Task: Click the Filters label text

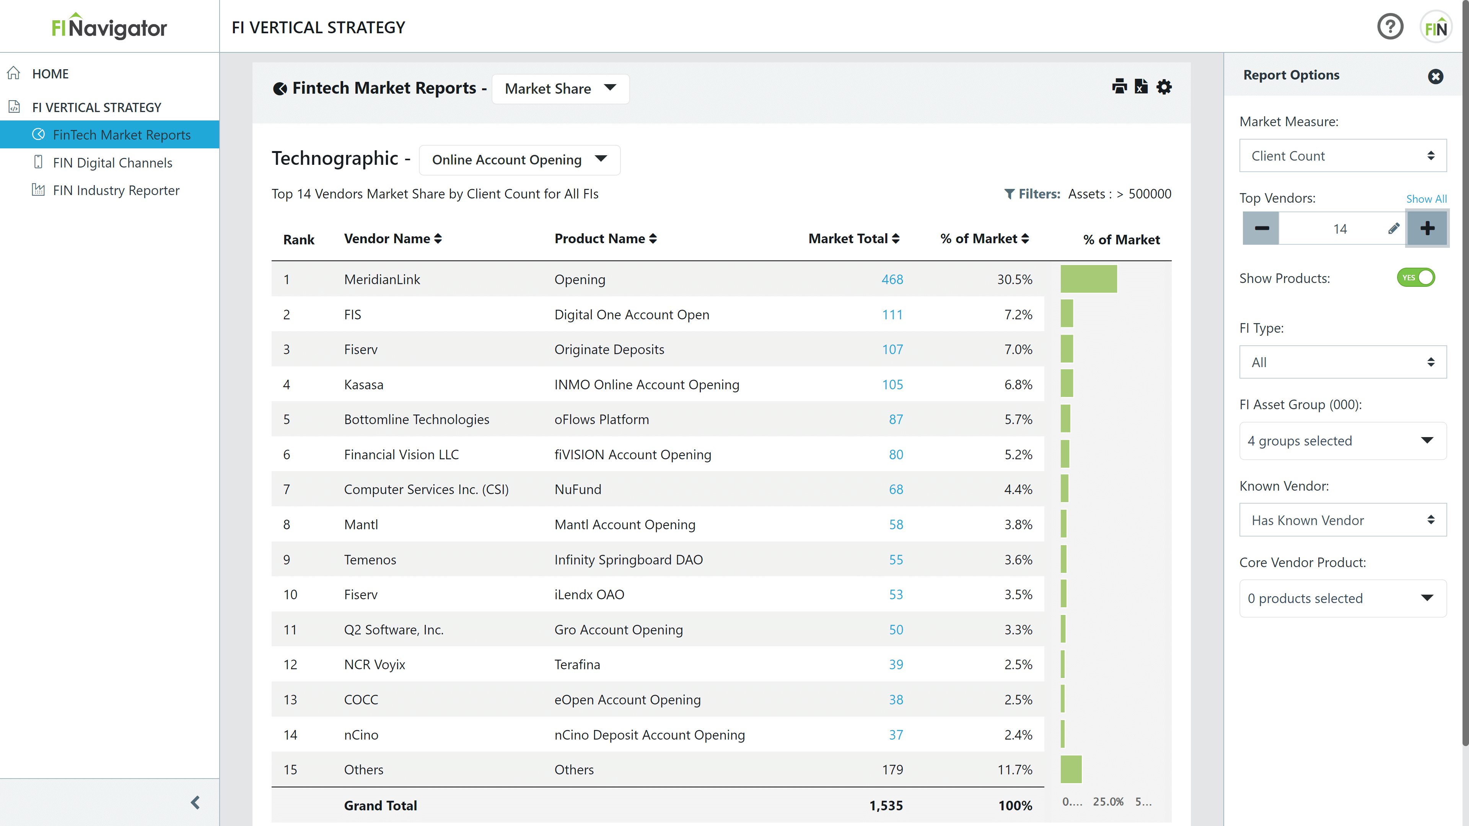Action: tap(1039, 194)
